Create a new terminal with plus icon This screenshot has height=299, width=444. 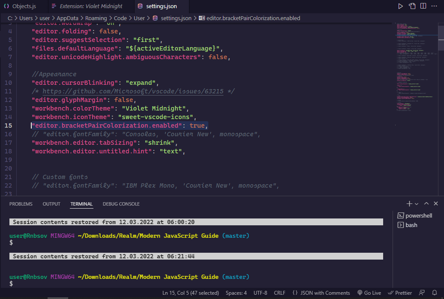(409, 203)
